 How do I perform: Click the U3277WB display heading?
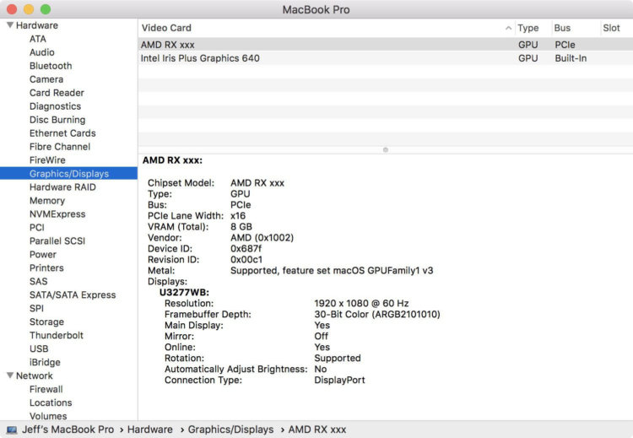184,292
